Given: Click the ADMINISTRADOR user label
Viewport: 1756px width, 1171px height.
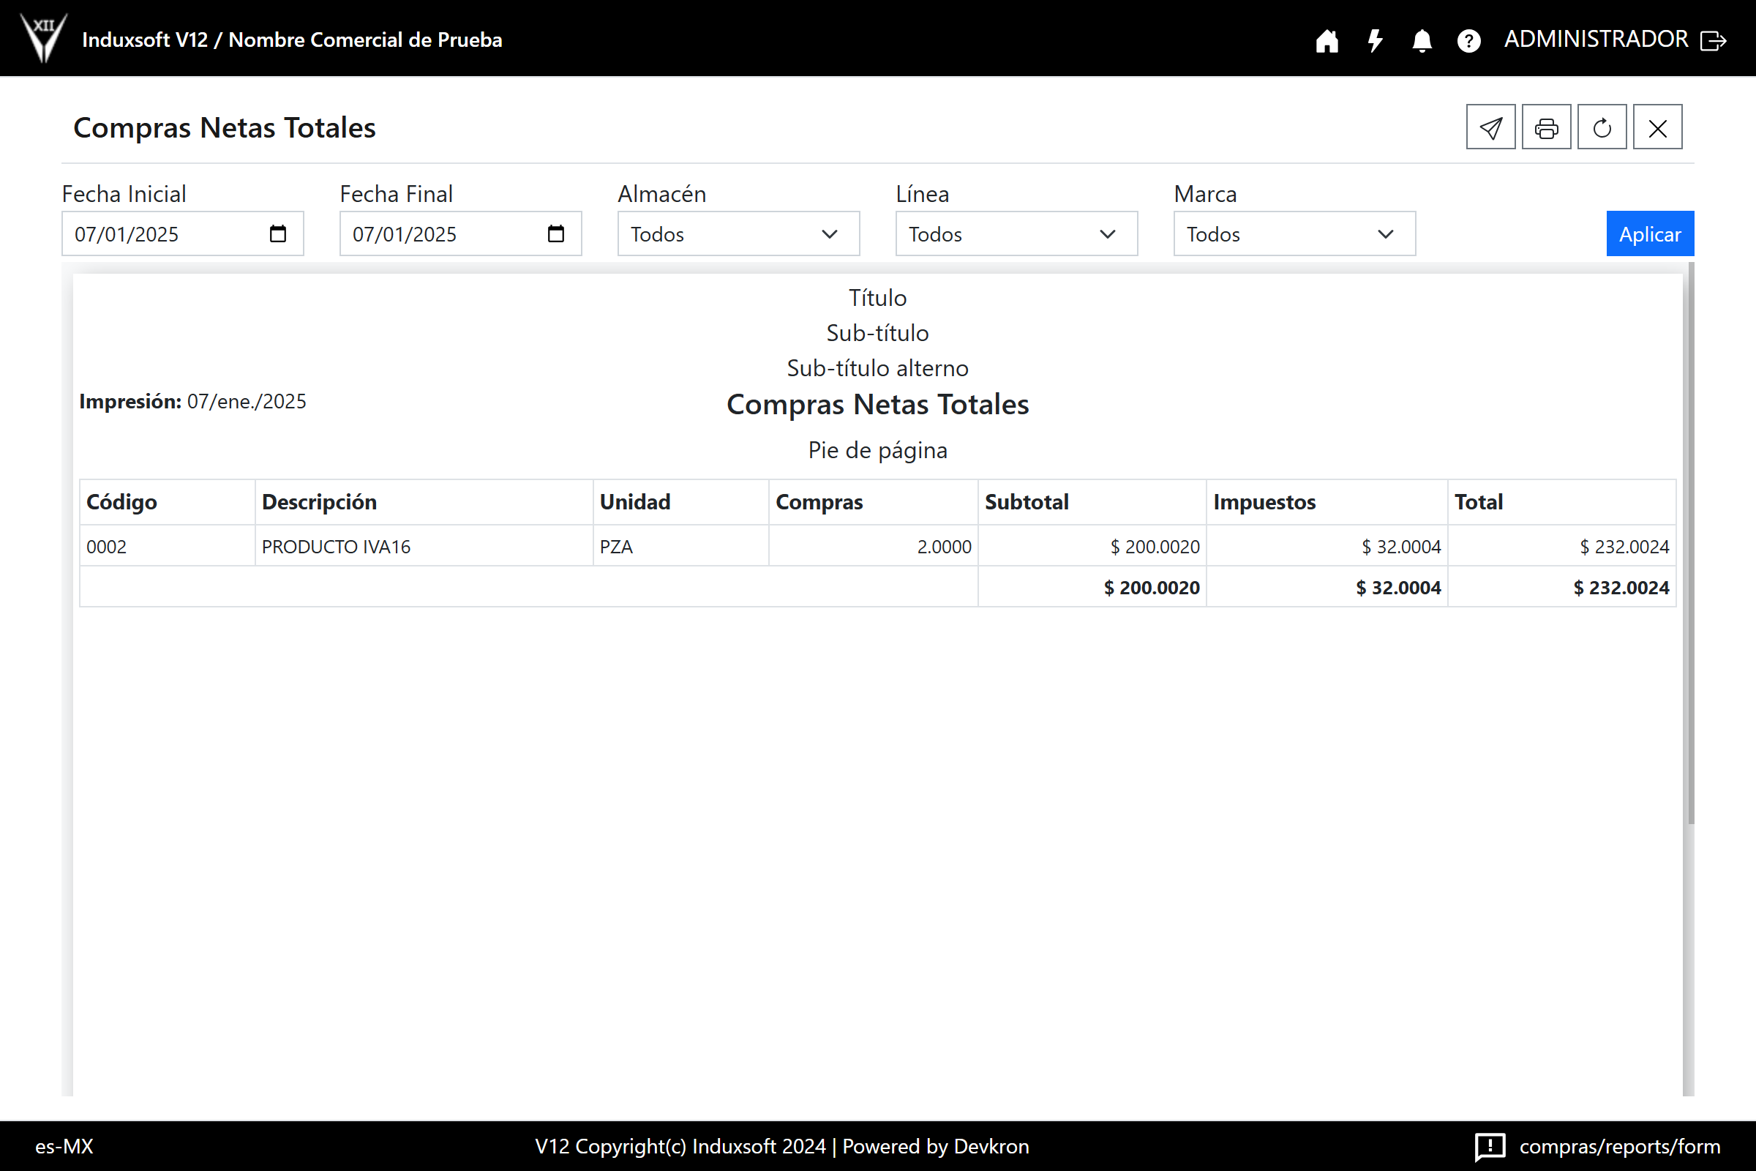Looking at the screenshot, I should coord(1596,39).
